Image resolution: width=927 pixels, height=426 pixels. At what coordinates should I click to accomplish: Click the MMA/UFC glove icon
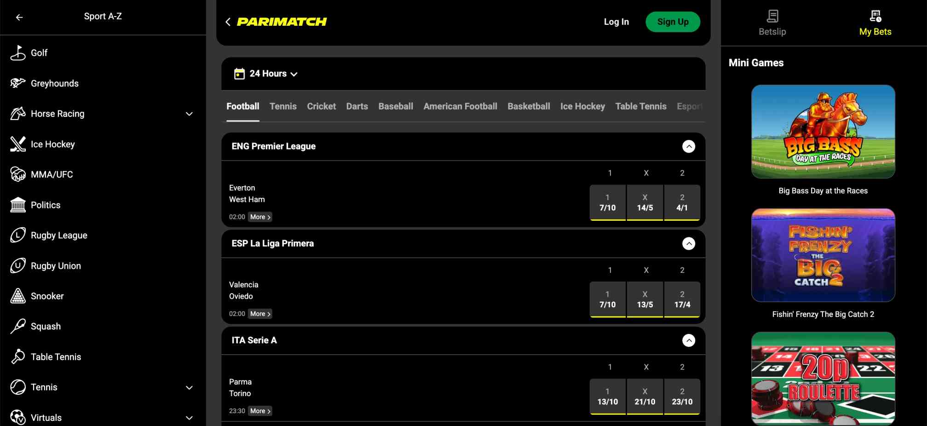[x=17, y=174]
